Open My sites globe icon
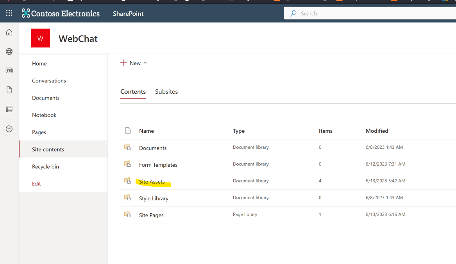The width and height of the screenshot is (456, 264). 9,52
